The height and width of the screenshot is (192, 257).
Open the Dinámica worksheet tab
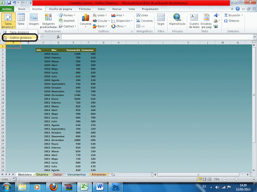[42, 174]
